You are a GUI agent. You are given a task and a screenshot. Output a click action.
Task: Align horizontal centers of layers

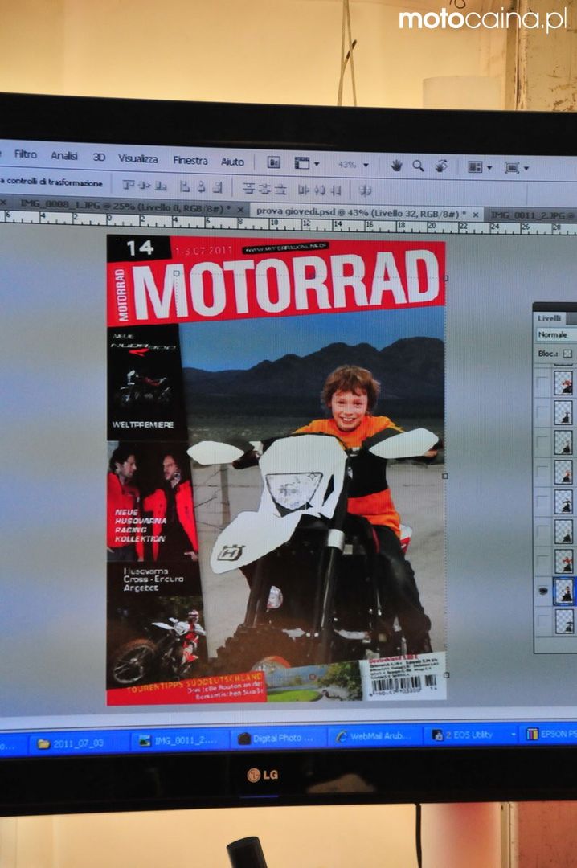pyautogui.click(x=201, y=187)
